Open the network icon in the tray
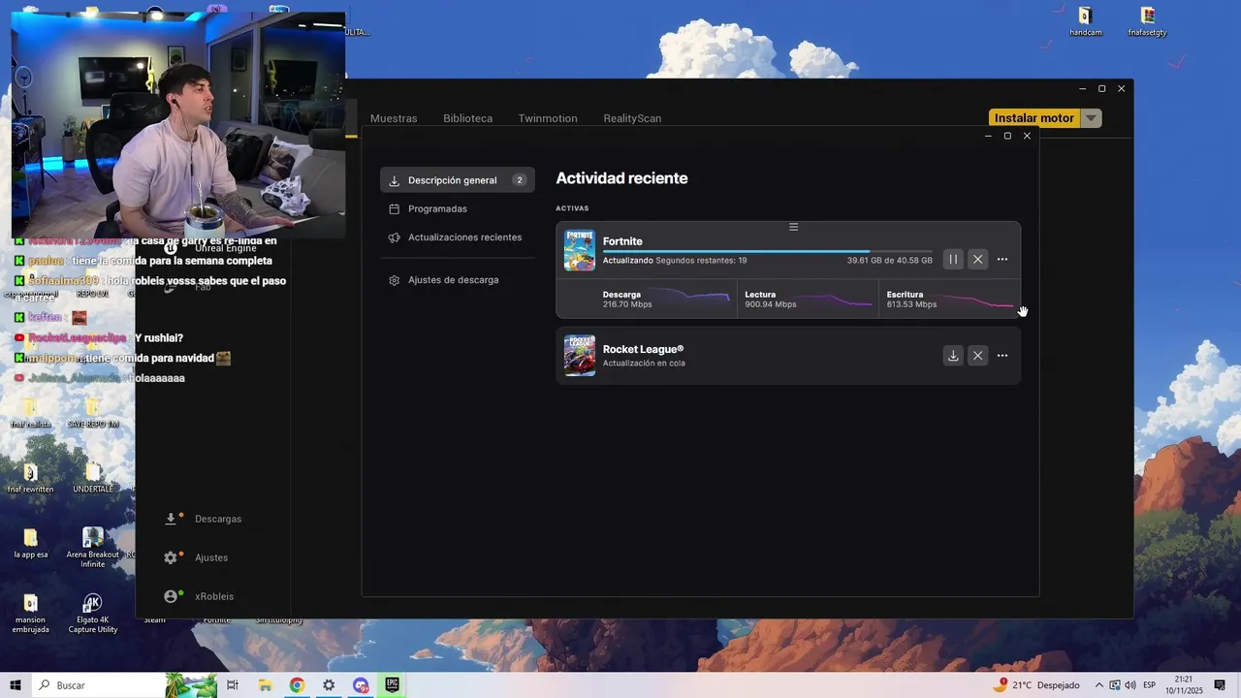The width and height of the screenshot is (1241, 698). [x=1115, y=685]
